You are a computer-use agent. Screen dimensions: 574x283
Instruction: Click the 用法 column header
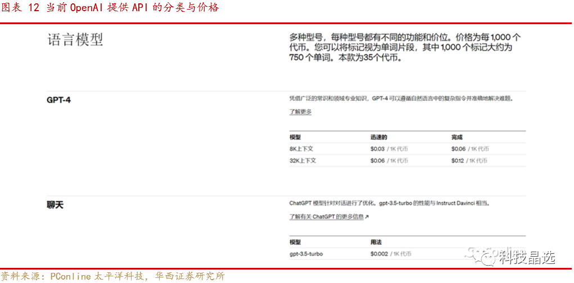[376, 242]
